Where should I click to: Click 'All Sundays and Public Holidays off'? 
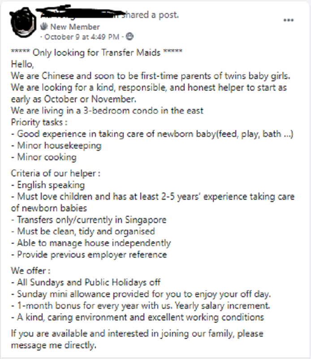coord(88,283)
